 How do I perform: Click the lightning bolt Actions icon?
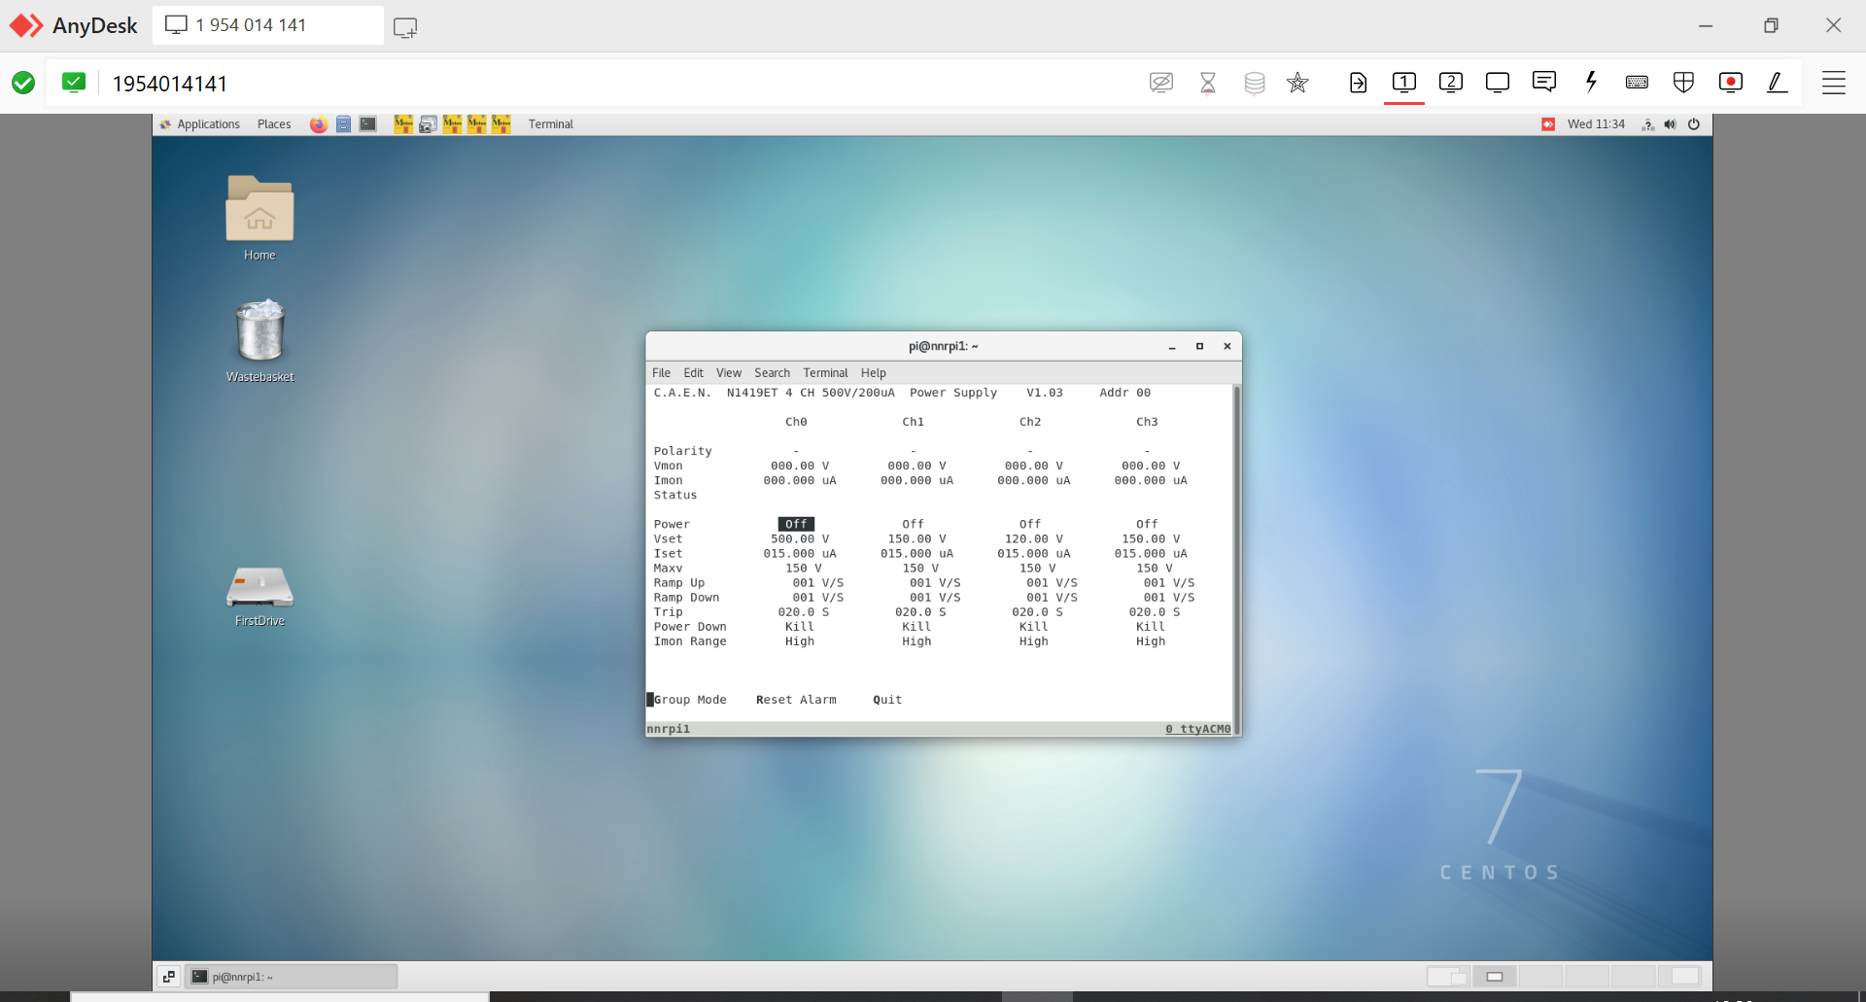[1591, 83]
